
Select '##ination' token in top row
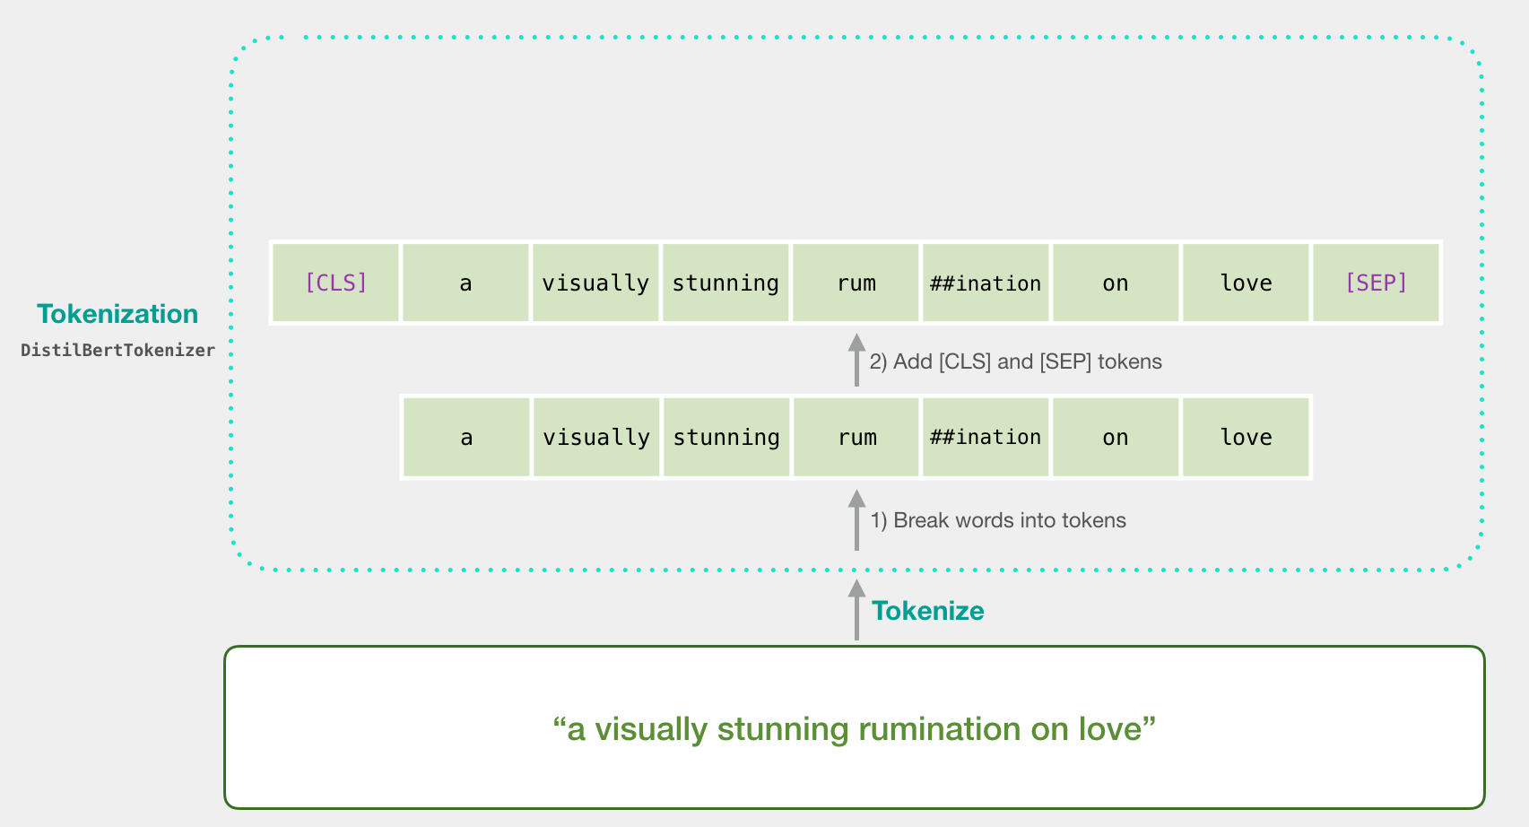(x=986, y=283)
